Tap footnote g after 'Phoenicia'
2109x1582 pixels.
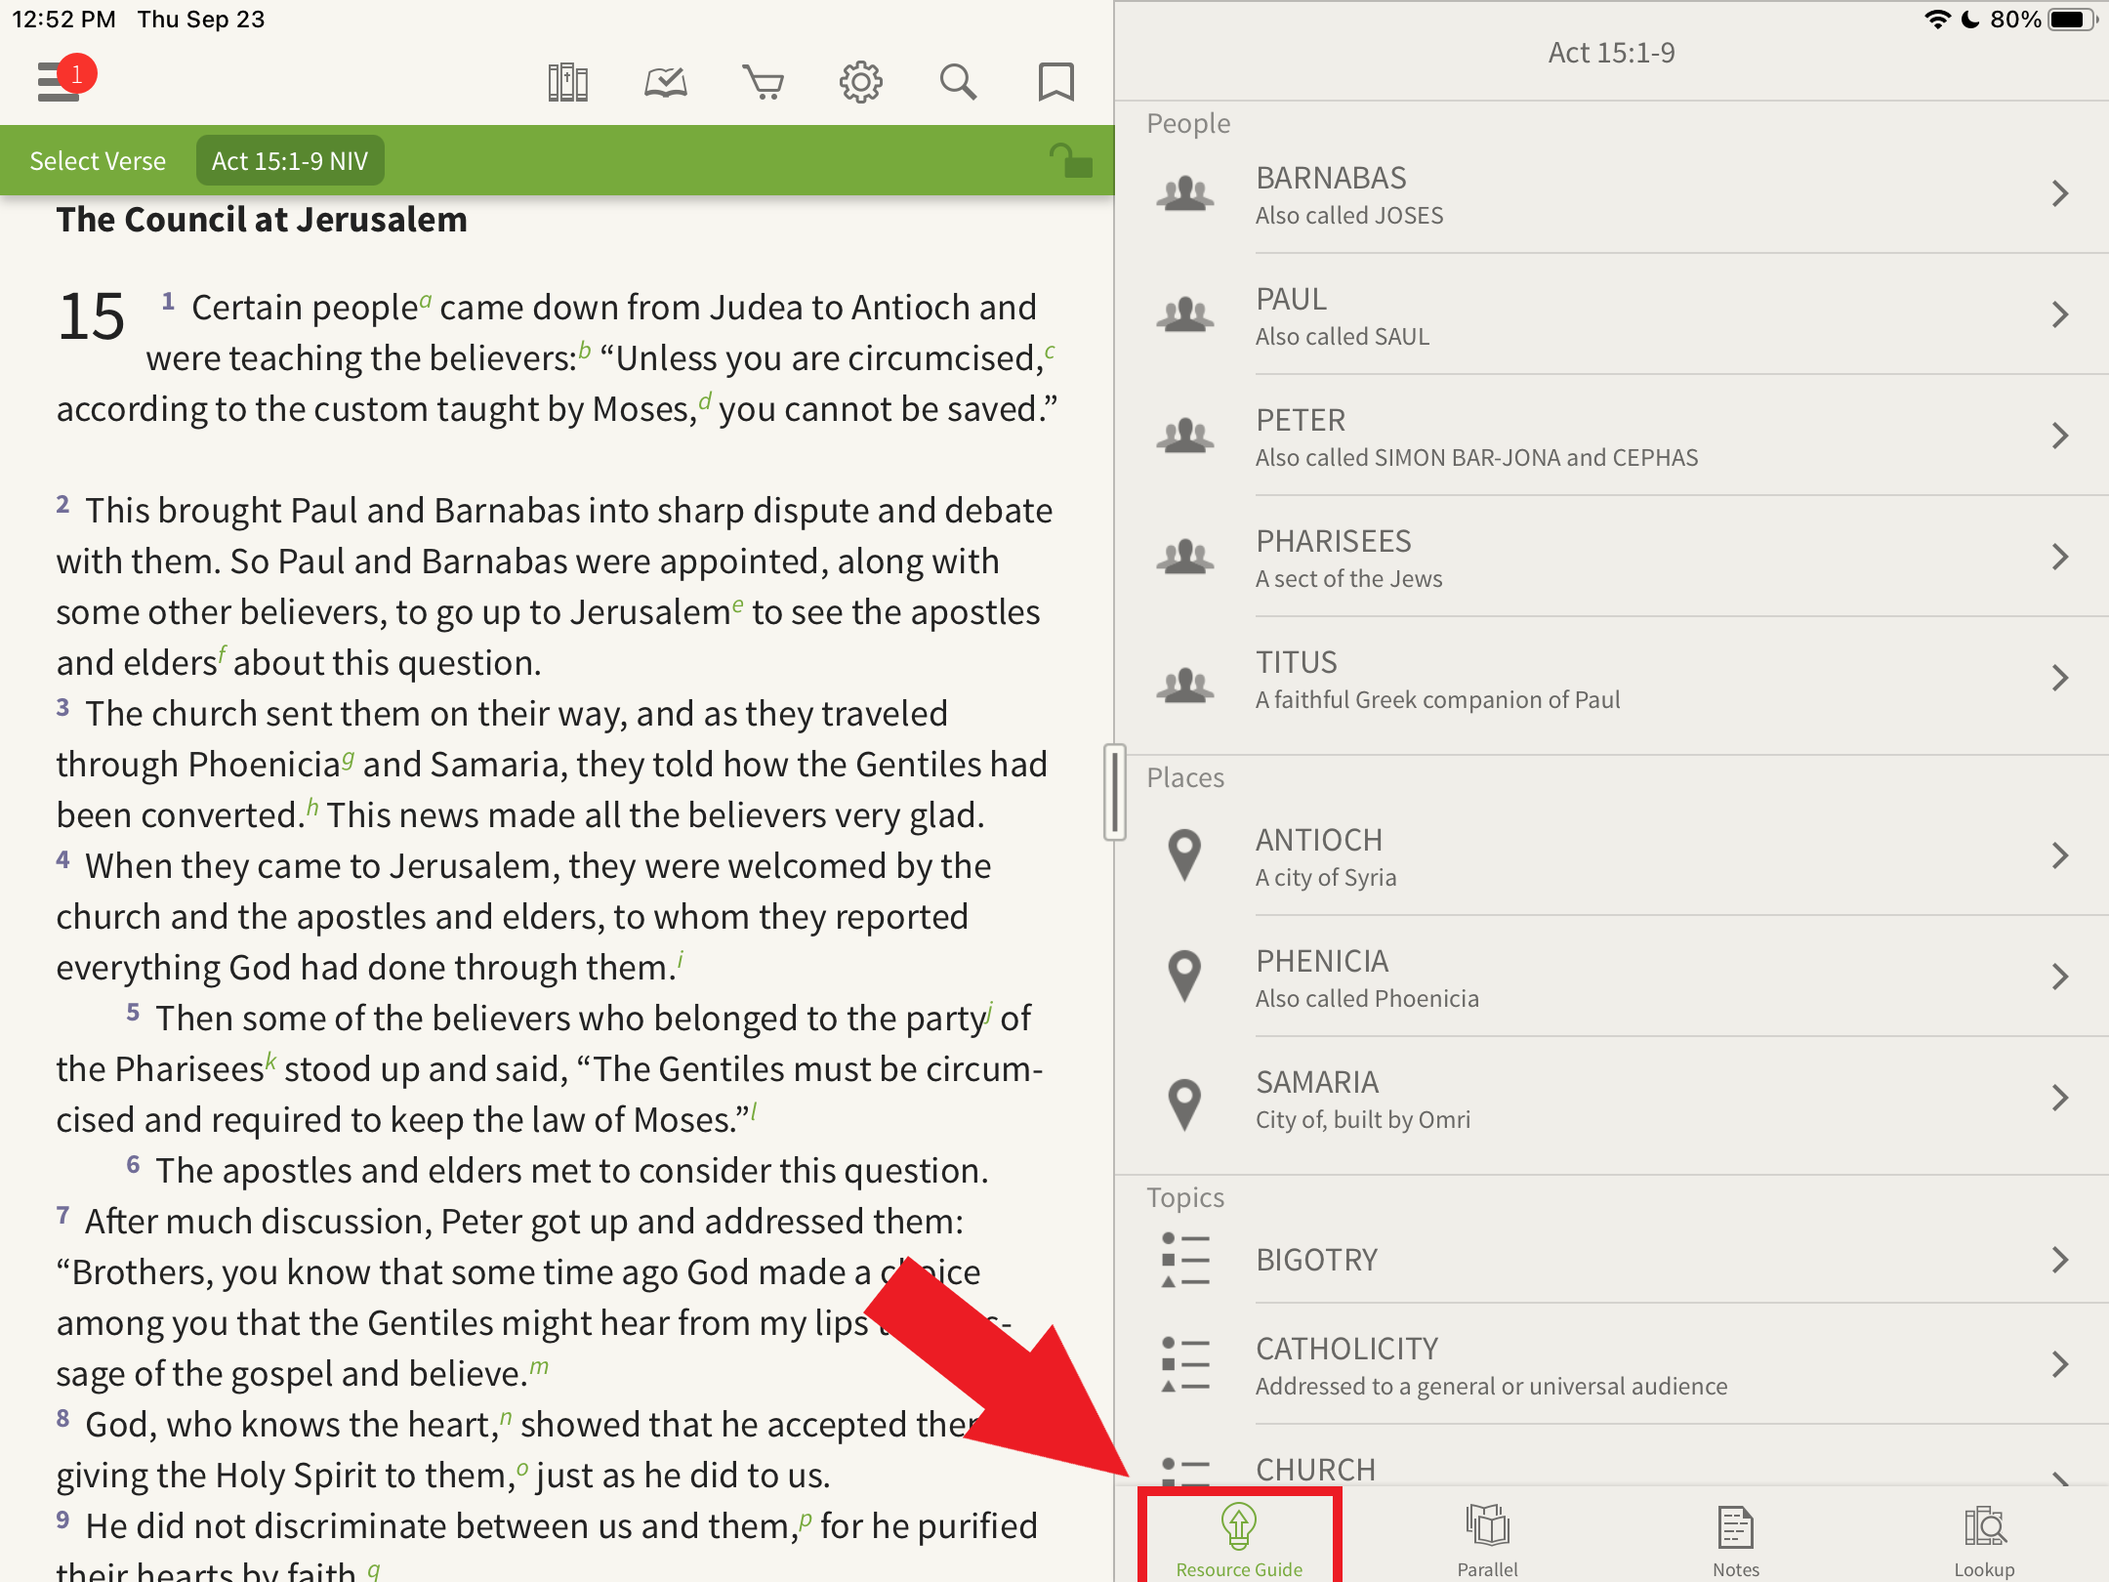click(x=349, y=758)
